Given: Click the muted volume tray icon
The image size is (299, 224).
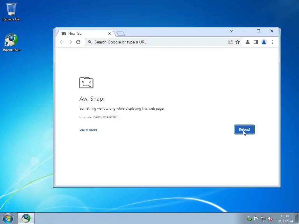Looking at the screenshot, I should [x=270, y=219].
